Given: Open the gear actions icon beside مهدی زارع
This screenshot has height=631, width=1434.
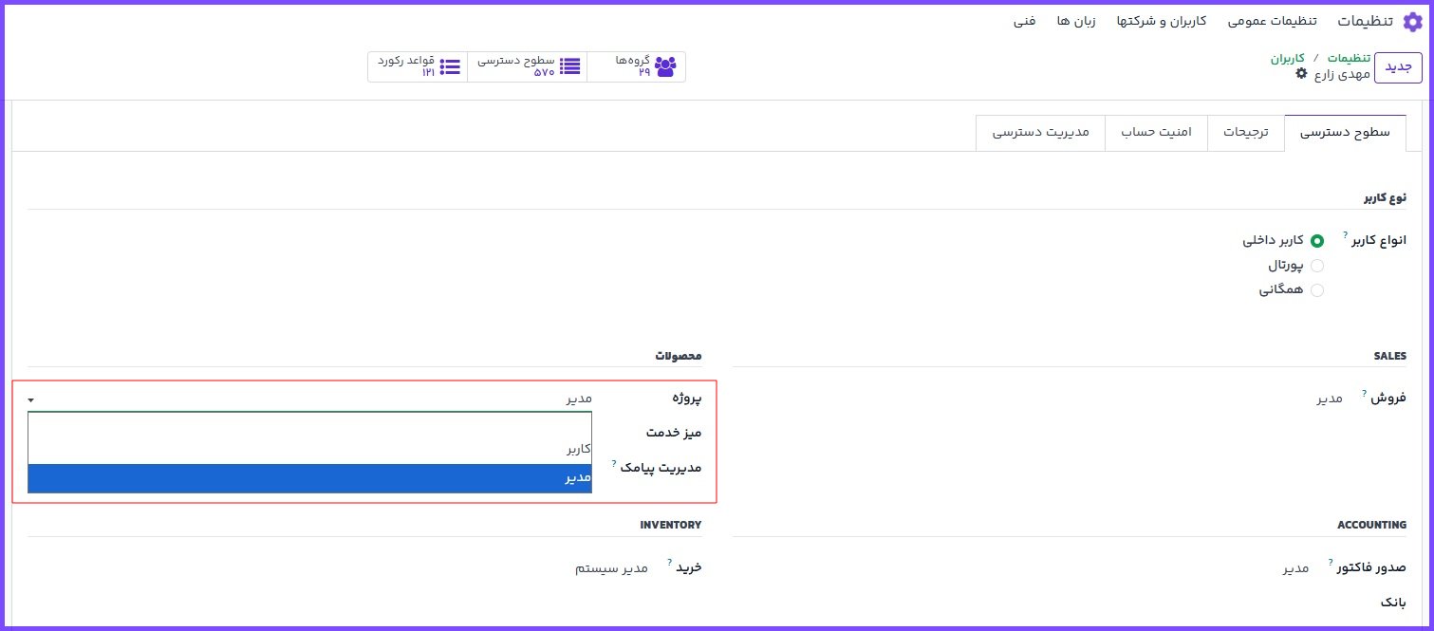Looking at the screenshot, I should pyautogui.click(x=1301, y=74).
